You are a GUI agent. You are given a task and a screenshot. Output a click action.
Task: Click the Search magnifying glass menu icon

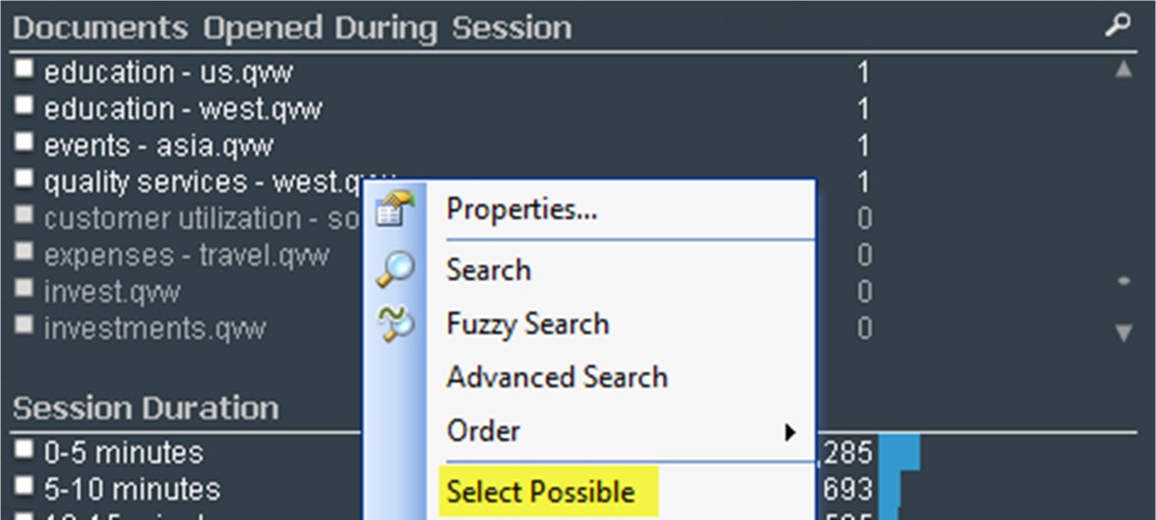click(x=395, y=269)
